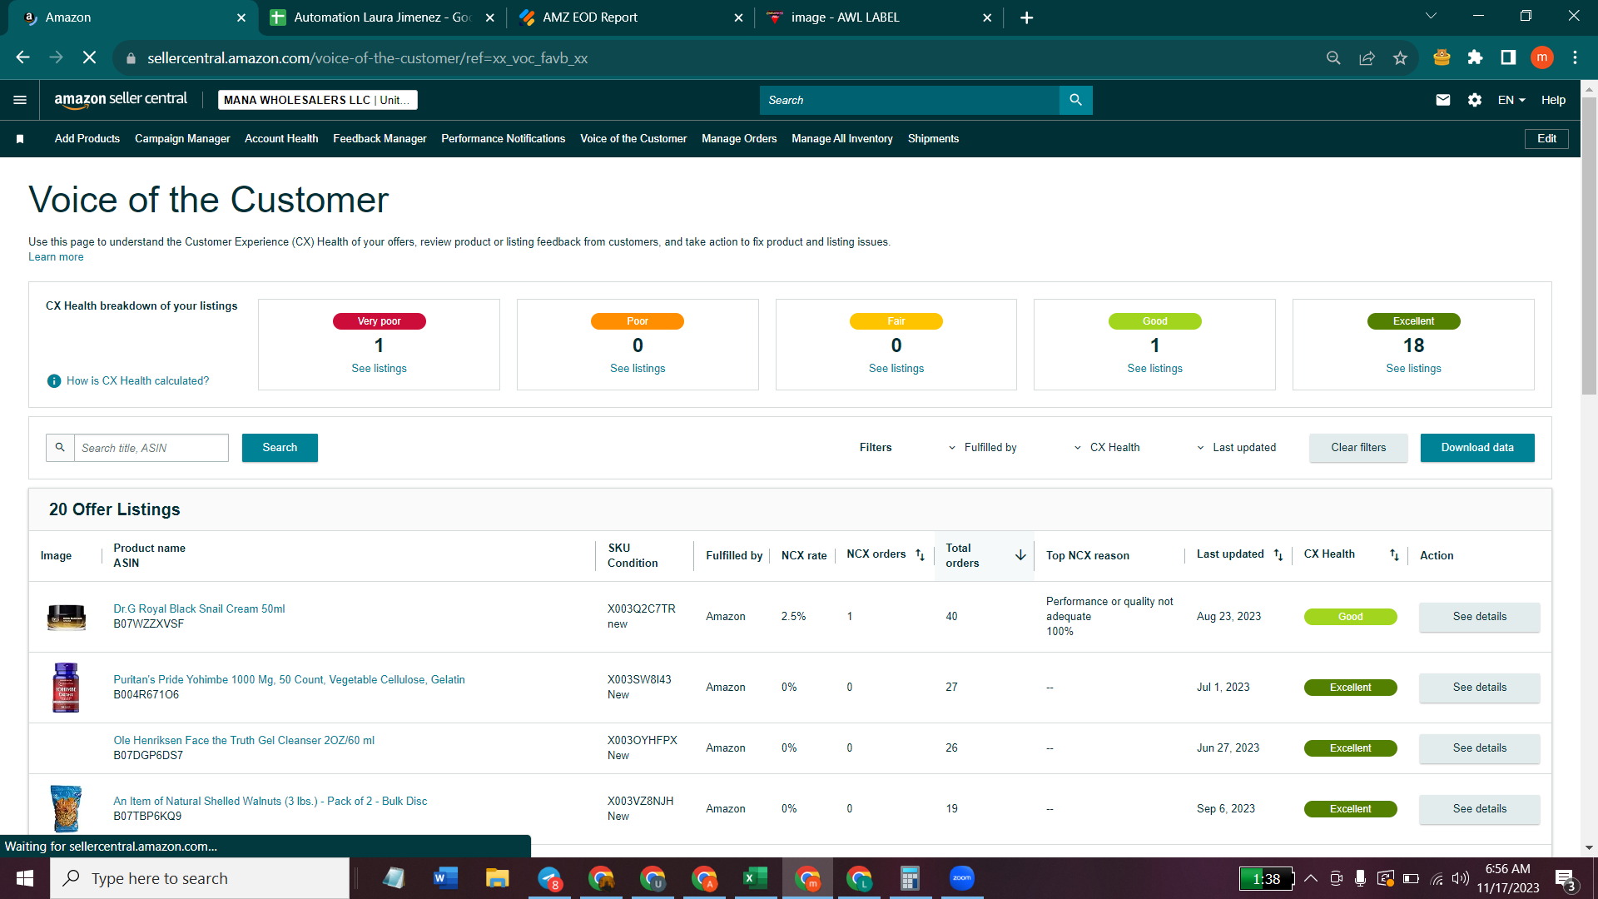This screenshot has height=899, width=1598.
Task: Open Microsoft Word from the taskbar
Action: click(x=446, y=878)
